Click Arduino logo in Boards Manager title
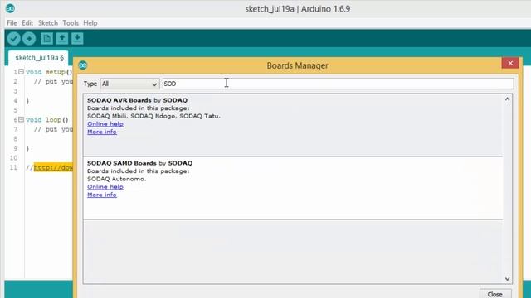 coord(83,65)
